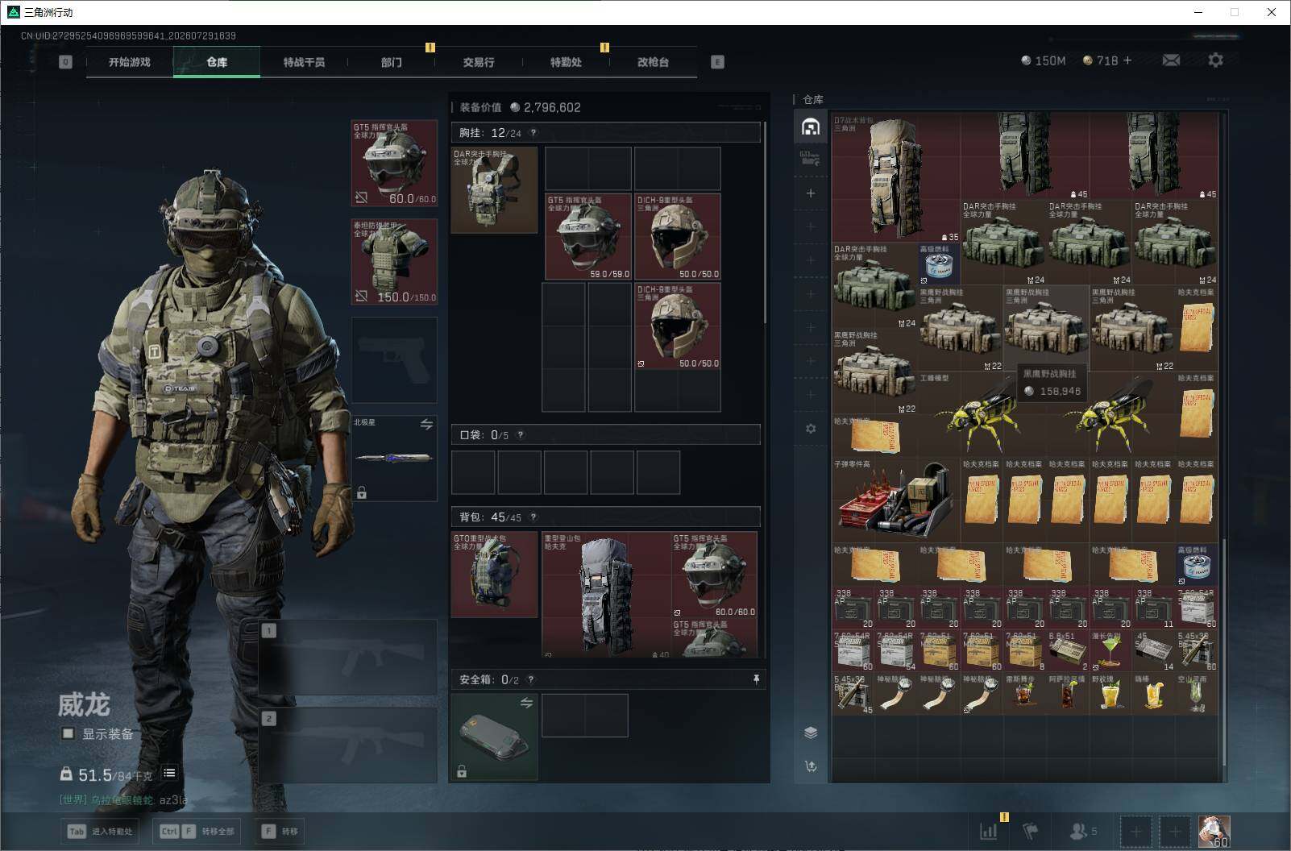The image size is (1291, 851).
Task: Click the stacked layers icon in stash sidebar
Action: [x=811, y=733]
